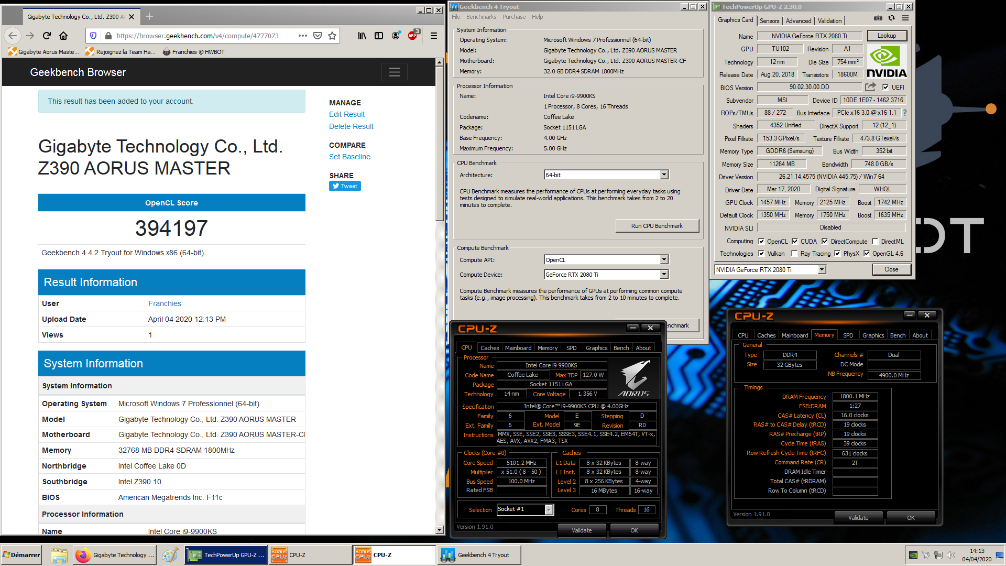The width and height of the screenshot is (1006, 566).
Task: Switch to GPU-Z Advanced tab
Action: [798, 21]
